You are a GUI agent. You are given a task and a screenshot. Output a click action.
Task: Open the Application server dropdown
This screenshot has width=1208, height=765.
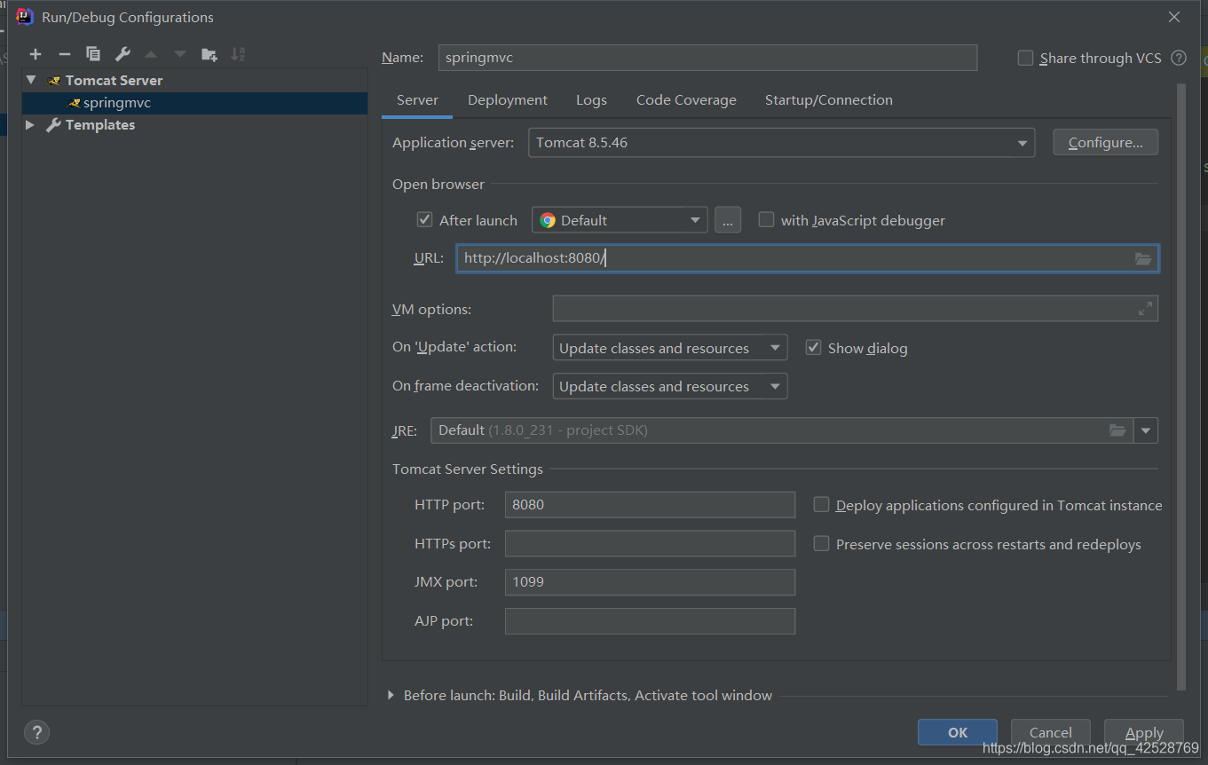[781, 143]
